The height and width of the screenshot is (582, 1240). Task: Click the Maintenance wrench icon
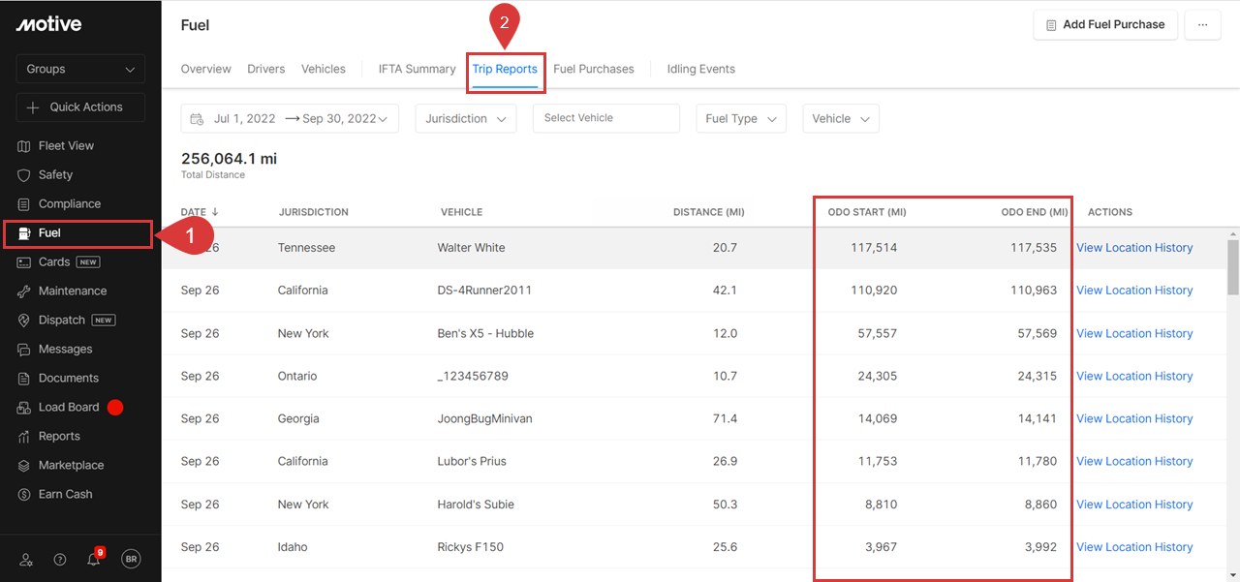click(24, 291)
